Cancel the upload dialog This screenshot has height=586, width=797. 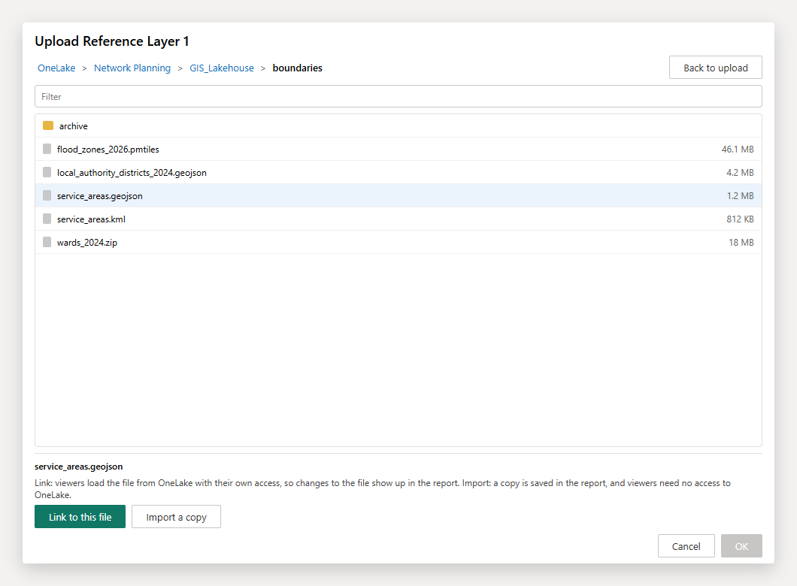(686, 546)
